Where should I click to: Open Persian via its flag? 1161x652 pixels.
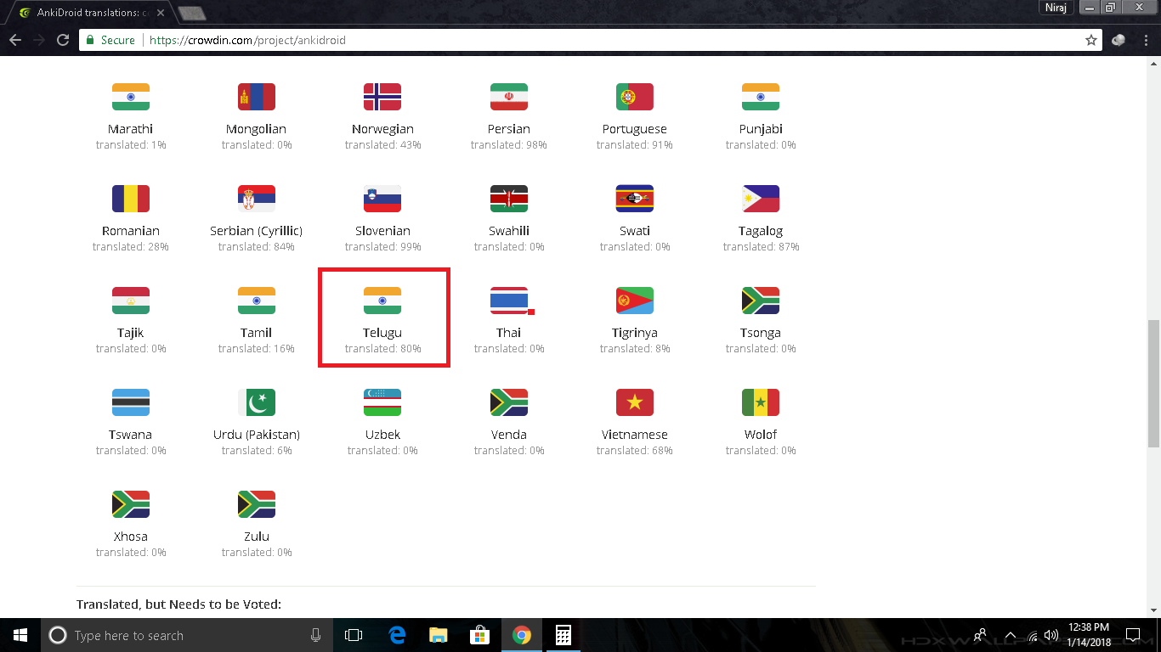point(509,97)
